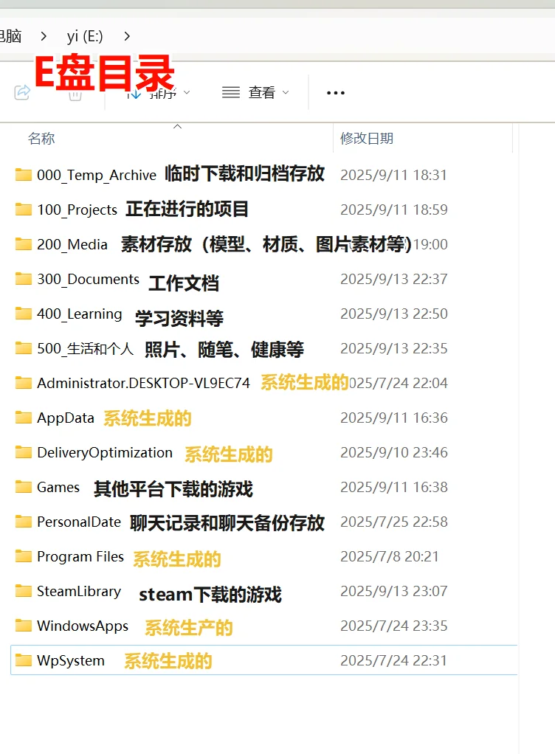Viewport: 555px width, 754px height.
Task: Select the PersonalDate folder name
Action: [x=79, y=522]
